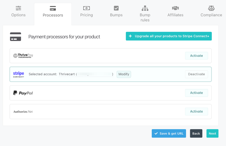Go to the Bumps tab label
Viewport: 226px width, 146px height.
pyautogui.click(x=116, y=15)
